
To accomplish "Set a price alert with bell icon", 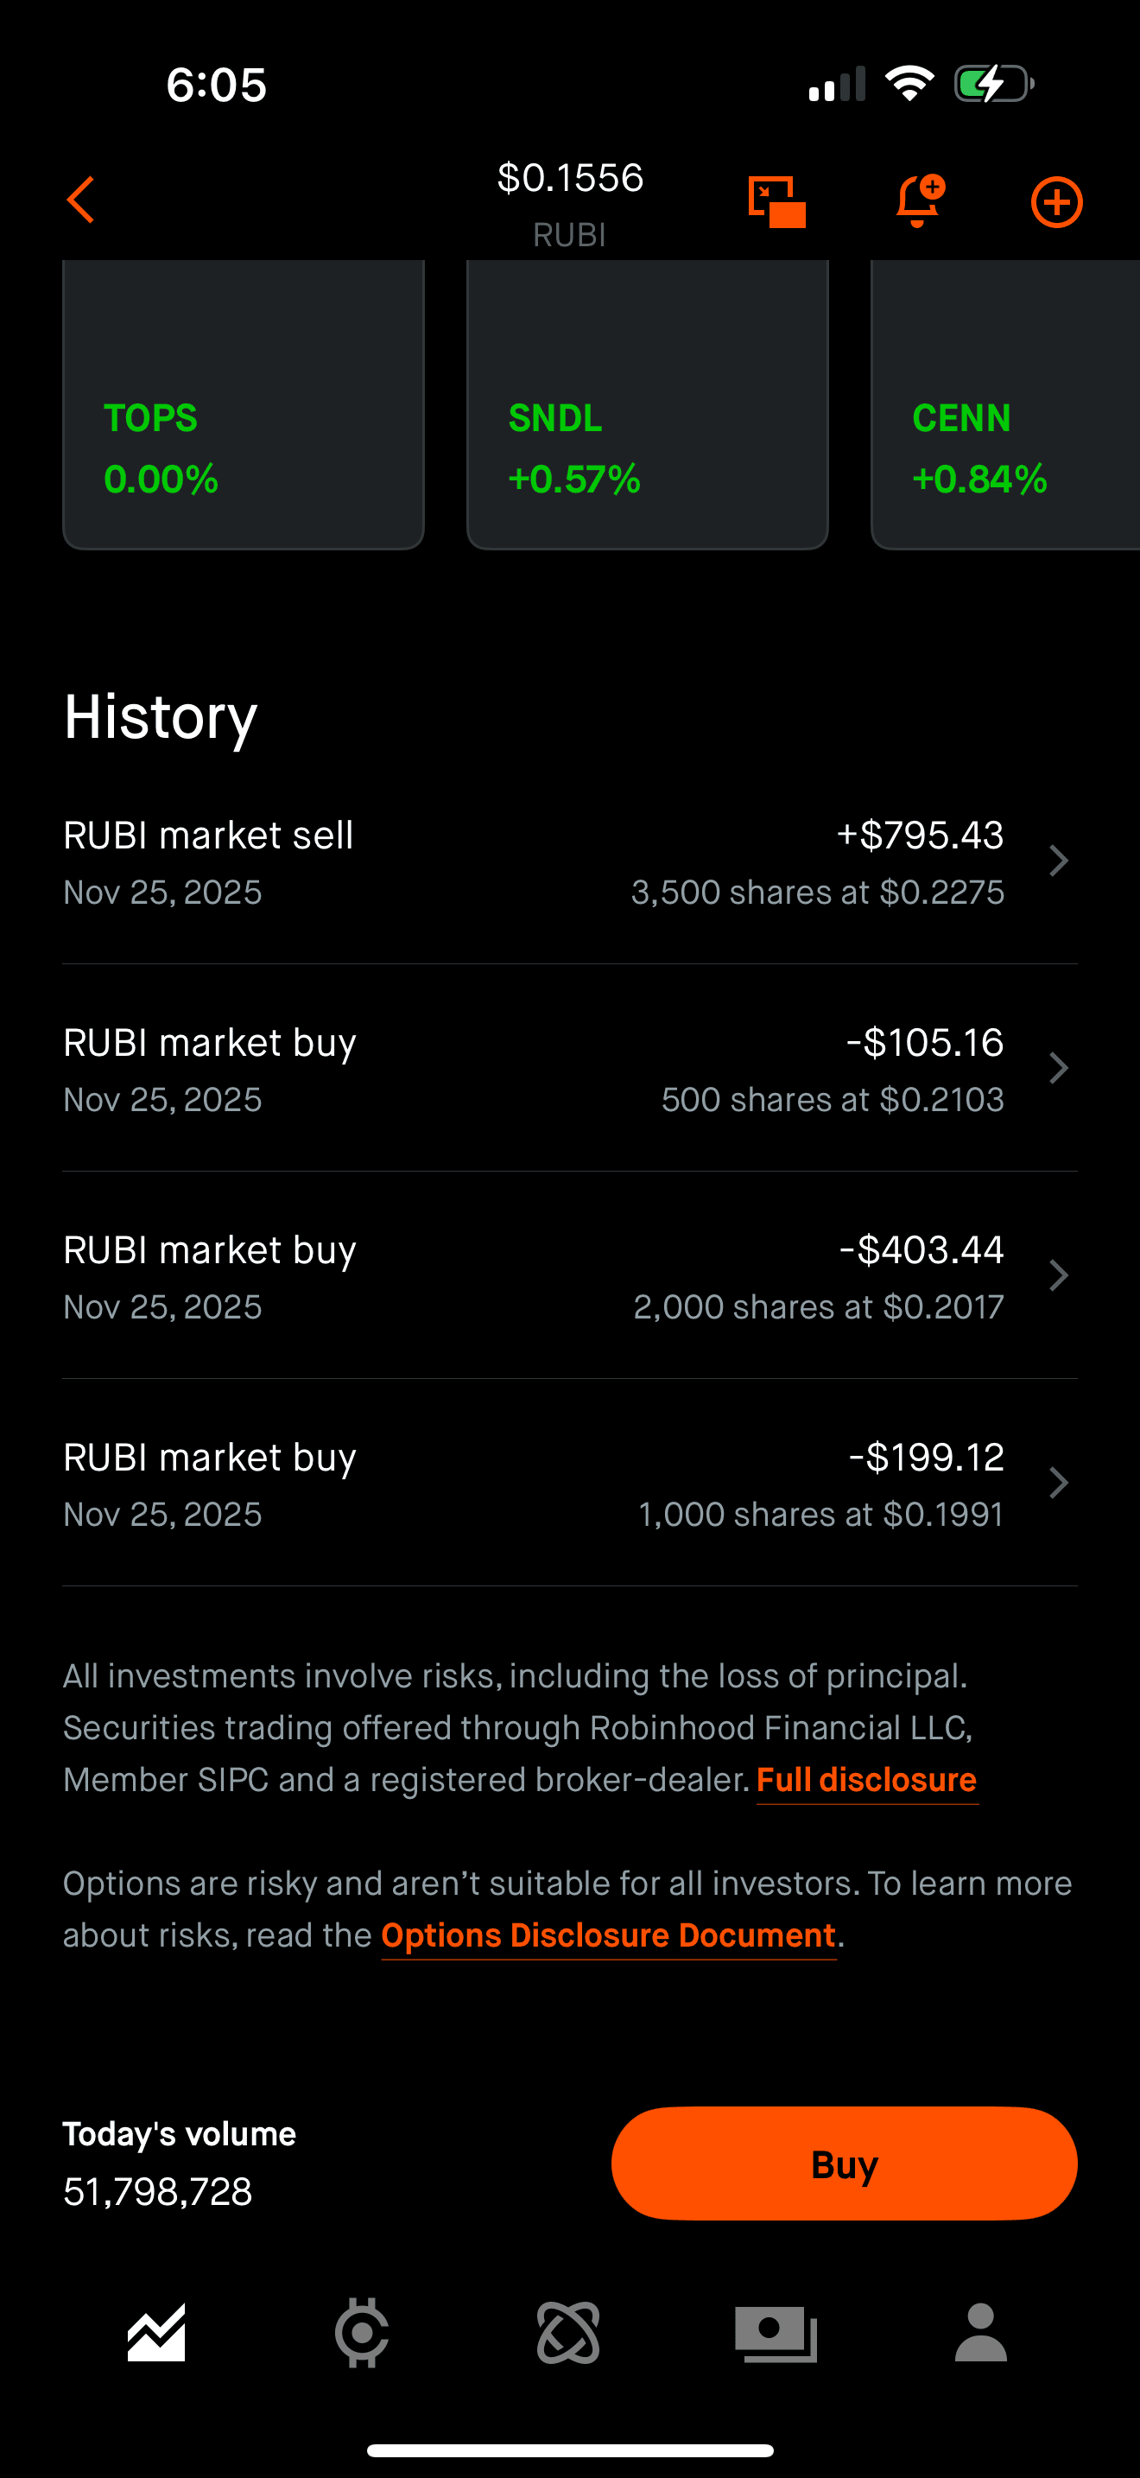I will point(918,201).
